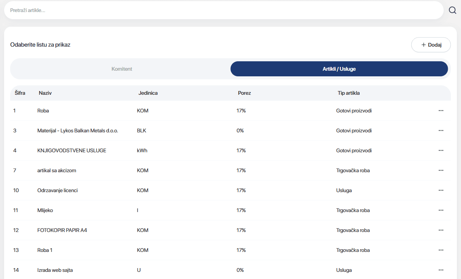
Task: Click Gotovi proizvodi type in Roba row
Action: [x=354, y=111]
